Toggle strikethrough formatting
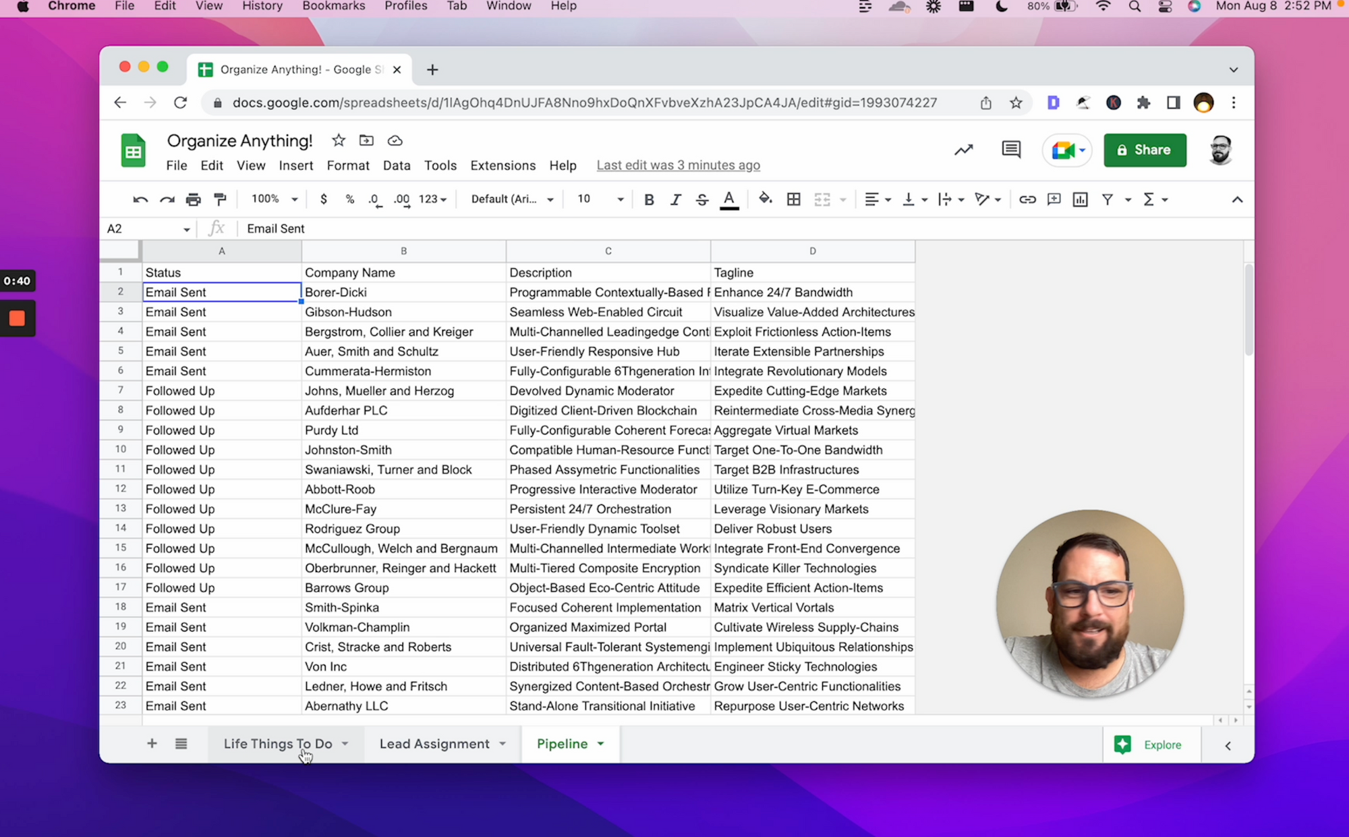The image size is (1349, 837). 701,199
